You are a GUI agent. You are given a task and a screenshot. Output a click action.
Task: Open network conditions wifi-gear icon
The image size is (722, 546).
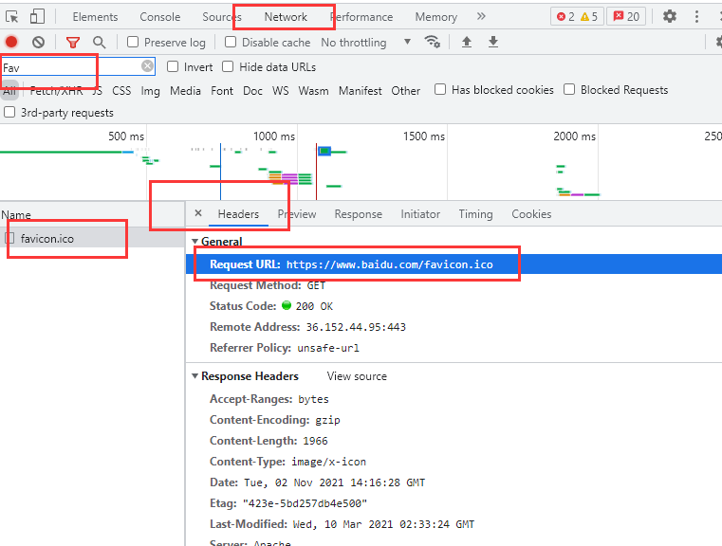click(x=432, y=42)
